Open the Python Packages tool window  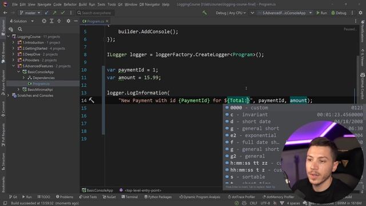(158, 197)
